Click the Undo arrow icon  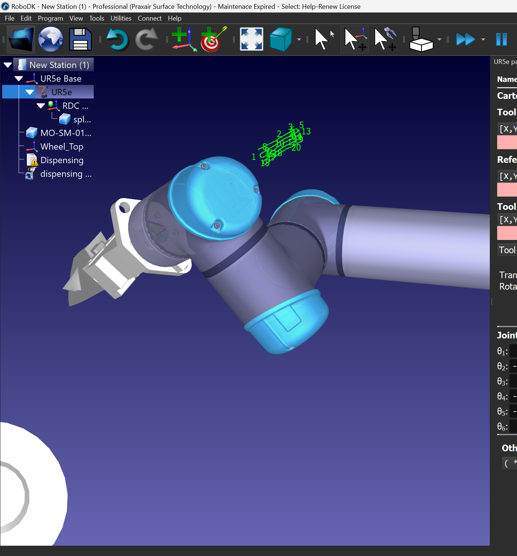117,39
